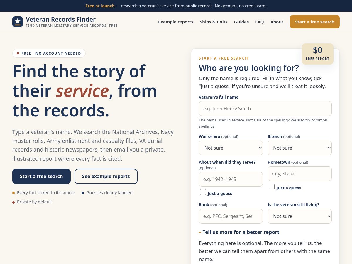Visit the About page
Image resolution: width=352 pixels, height=264 pixels.
[x=277, y=22]
